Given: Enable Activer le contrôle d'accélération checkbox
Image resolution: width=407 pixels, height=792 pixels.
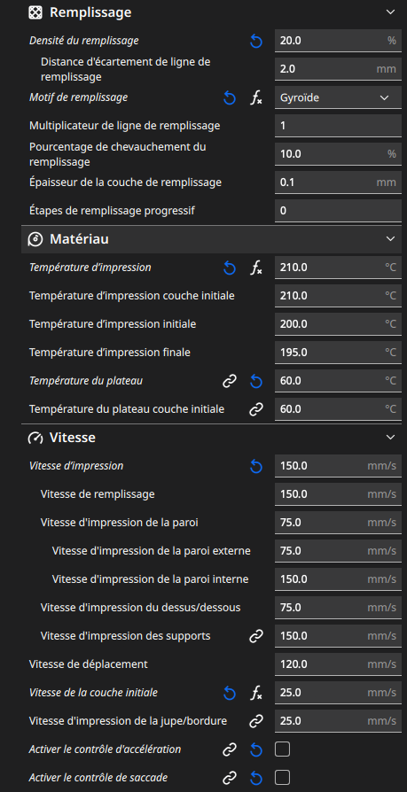Looking at the screenshot, I should (282, 749).
